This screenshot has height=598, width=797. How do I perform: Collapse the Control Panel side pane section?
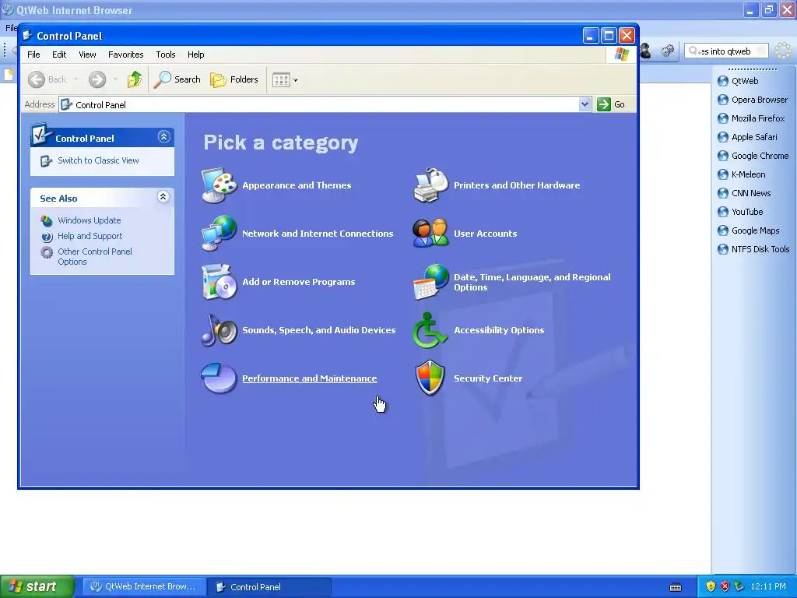pos(163,137)
